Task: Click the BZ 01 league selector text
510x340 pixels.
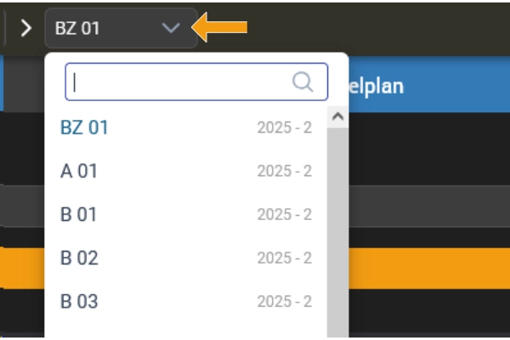Action: point(78,28)
